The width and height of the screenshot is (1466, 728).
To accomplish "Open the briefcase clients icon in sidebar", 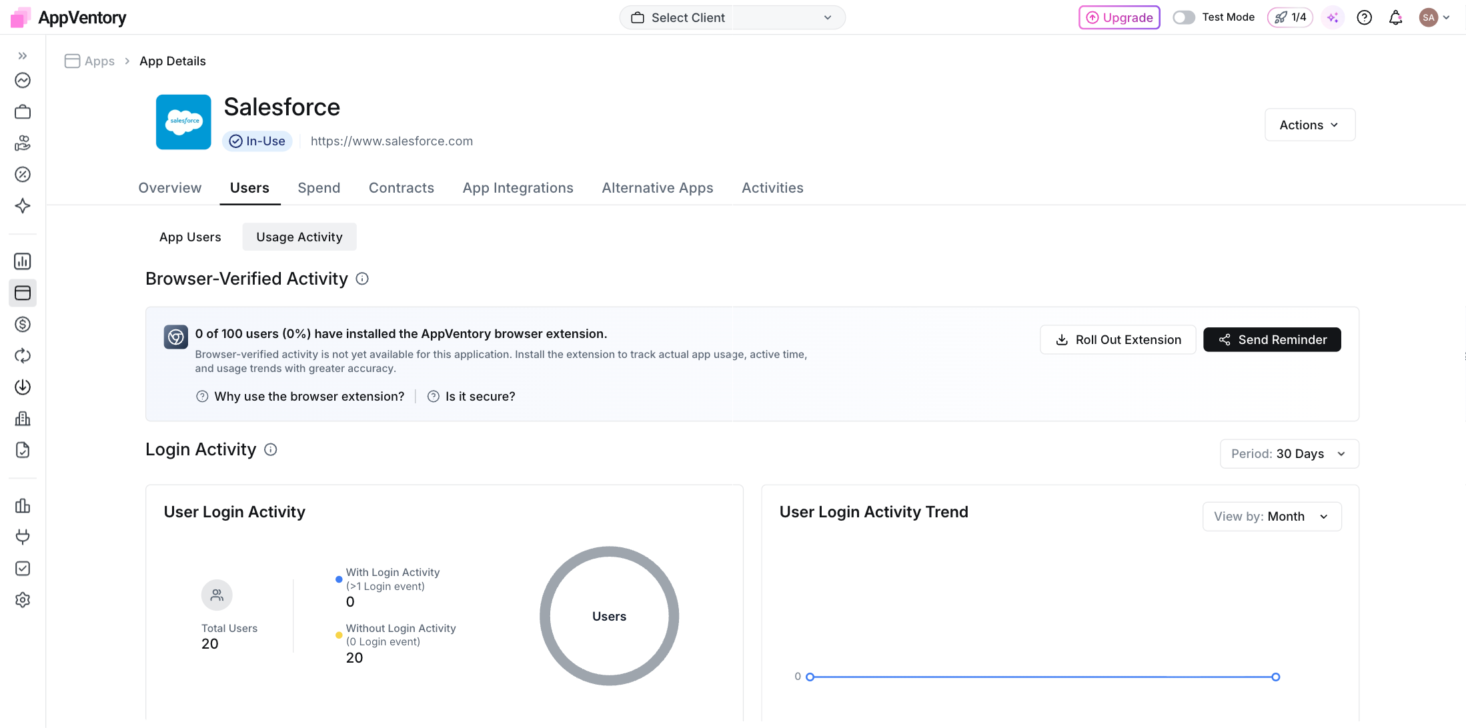I will pyautogui.click(x=23, y=112).
